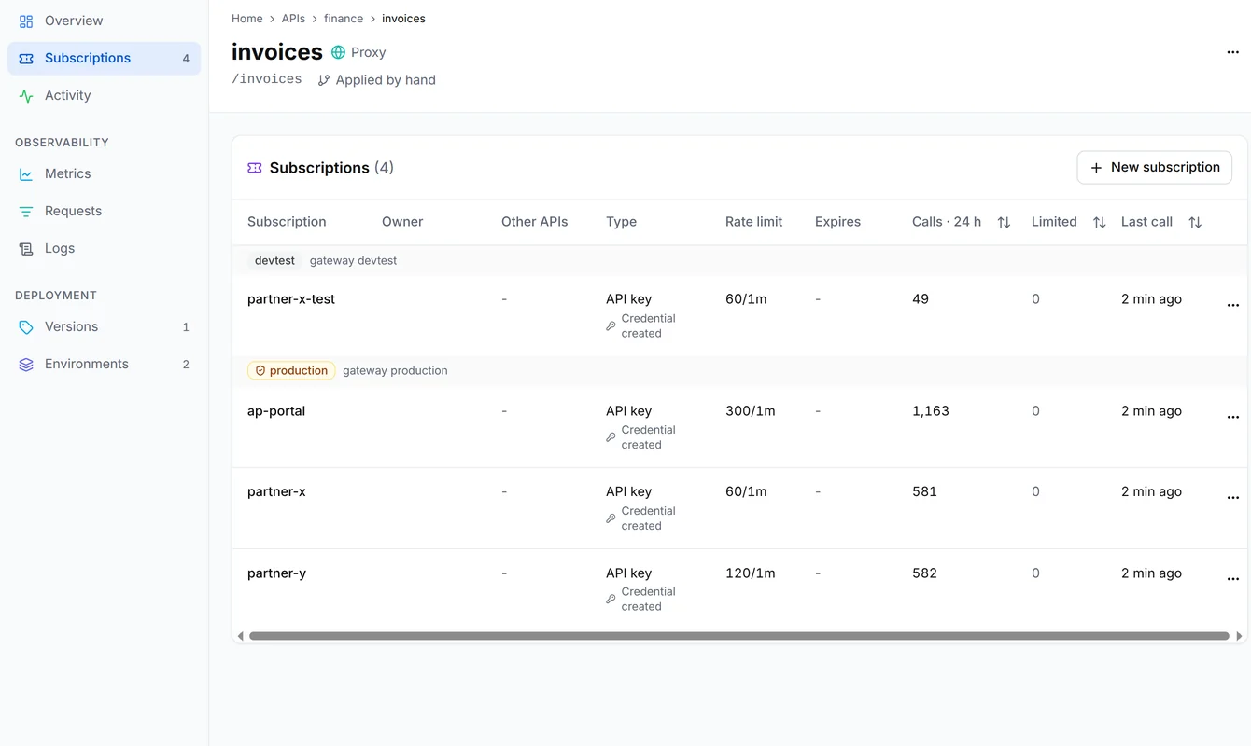Click the 1,163 calls value
Image resolution: width=1251 pixels, height=746 pixels.
[x=931, y=411]
